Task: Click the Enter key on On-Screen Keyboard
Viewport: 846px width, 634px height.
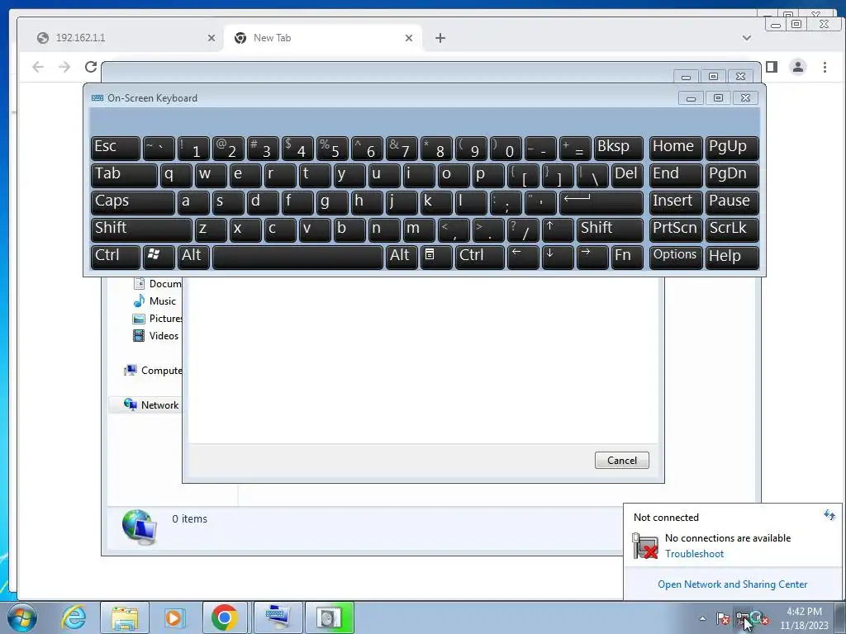Action: [x=601, y=203]
